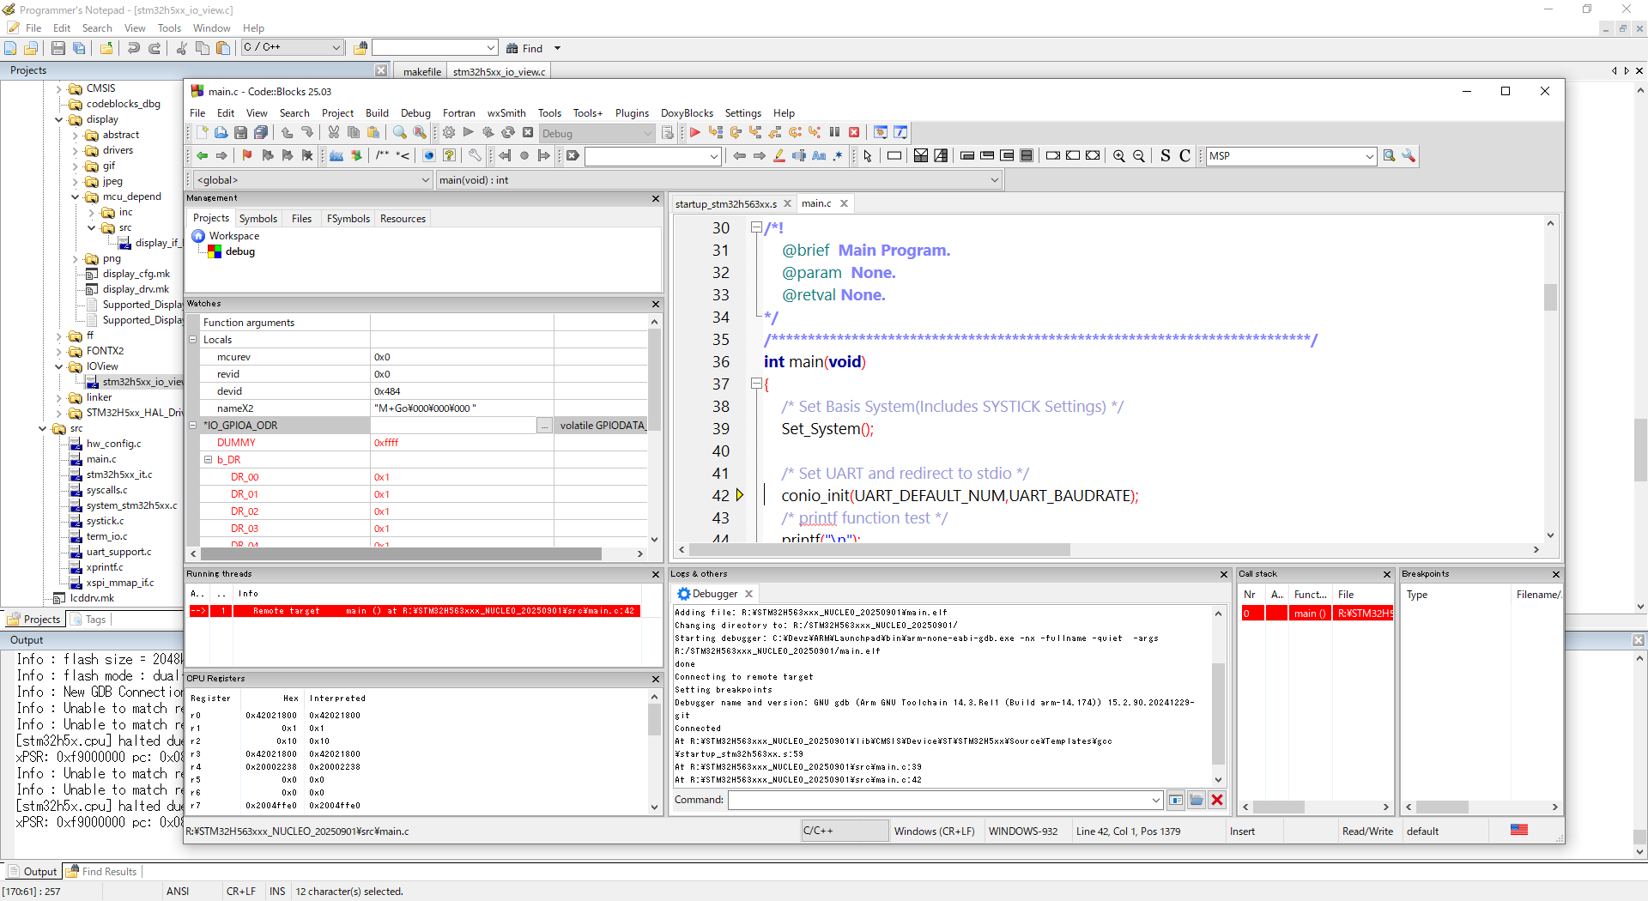The image size is (1648, 901).
Task: Open the main(void) : int function dropdown
Action: 719,180
